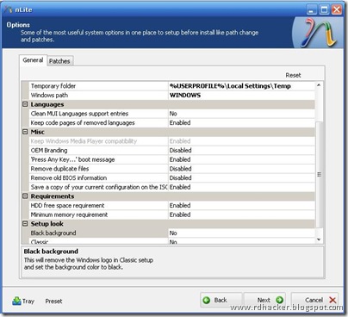Change Keep code pages of removed languages value
Screen dimensions: 348x317
(x=241, y=122)
